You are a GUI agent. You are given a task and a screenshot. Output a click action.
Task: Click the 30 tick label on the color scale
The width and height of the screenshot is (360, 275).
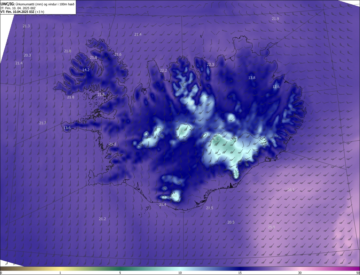tap(300, 273)
